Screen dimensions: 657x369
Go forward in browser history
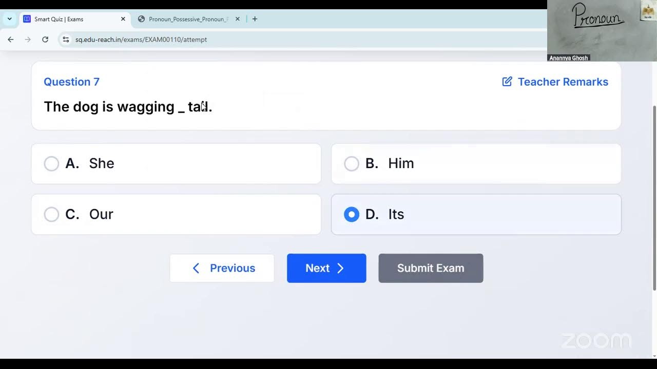[x=28, y=39]
